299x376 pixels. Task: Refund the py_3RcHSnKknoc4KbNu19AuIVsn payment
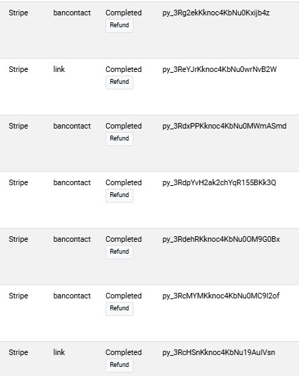point(119,366)
